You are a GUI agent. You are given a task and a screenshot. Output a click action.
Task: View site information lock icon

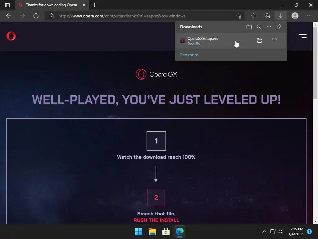click(52, 16)
